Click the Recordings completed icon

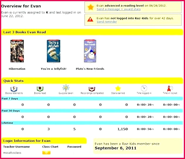click(92, 88)
